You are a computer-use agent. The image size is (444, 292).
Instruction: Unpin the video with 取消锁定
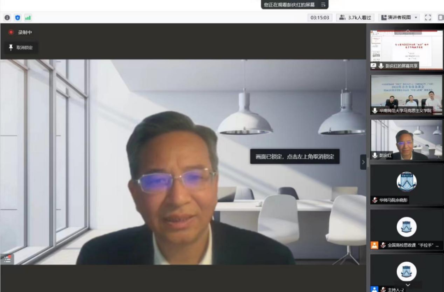(21, 48)
